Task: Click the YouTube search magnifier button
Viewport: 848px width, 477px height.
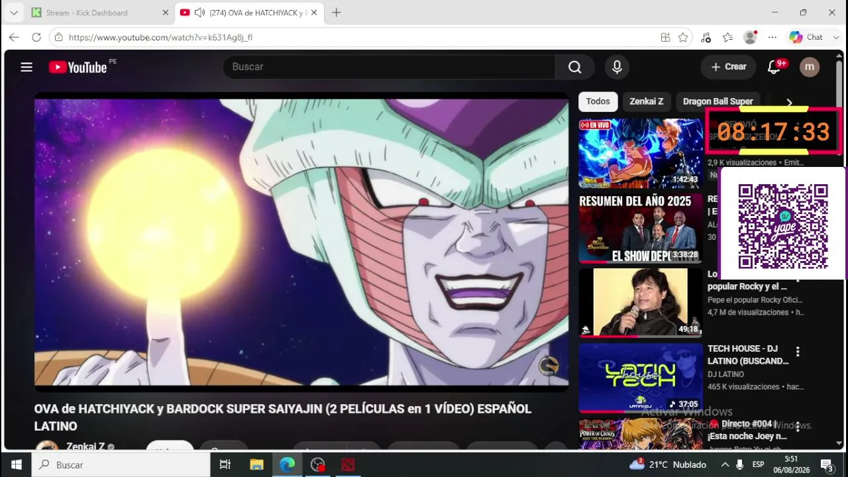Action: (x=574, y=67)
